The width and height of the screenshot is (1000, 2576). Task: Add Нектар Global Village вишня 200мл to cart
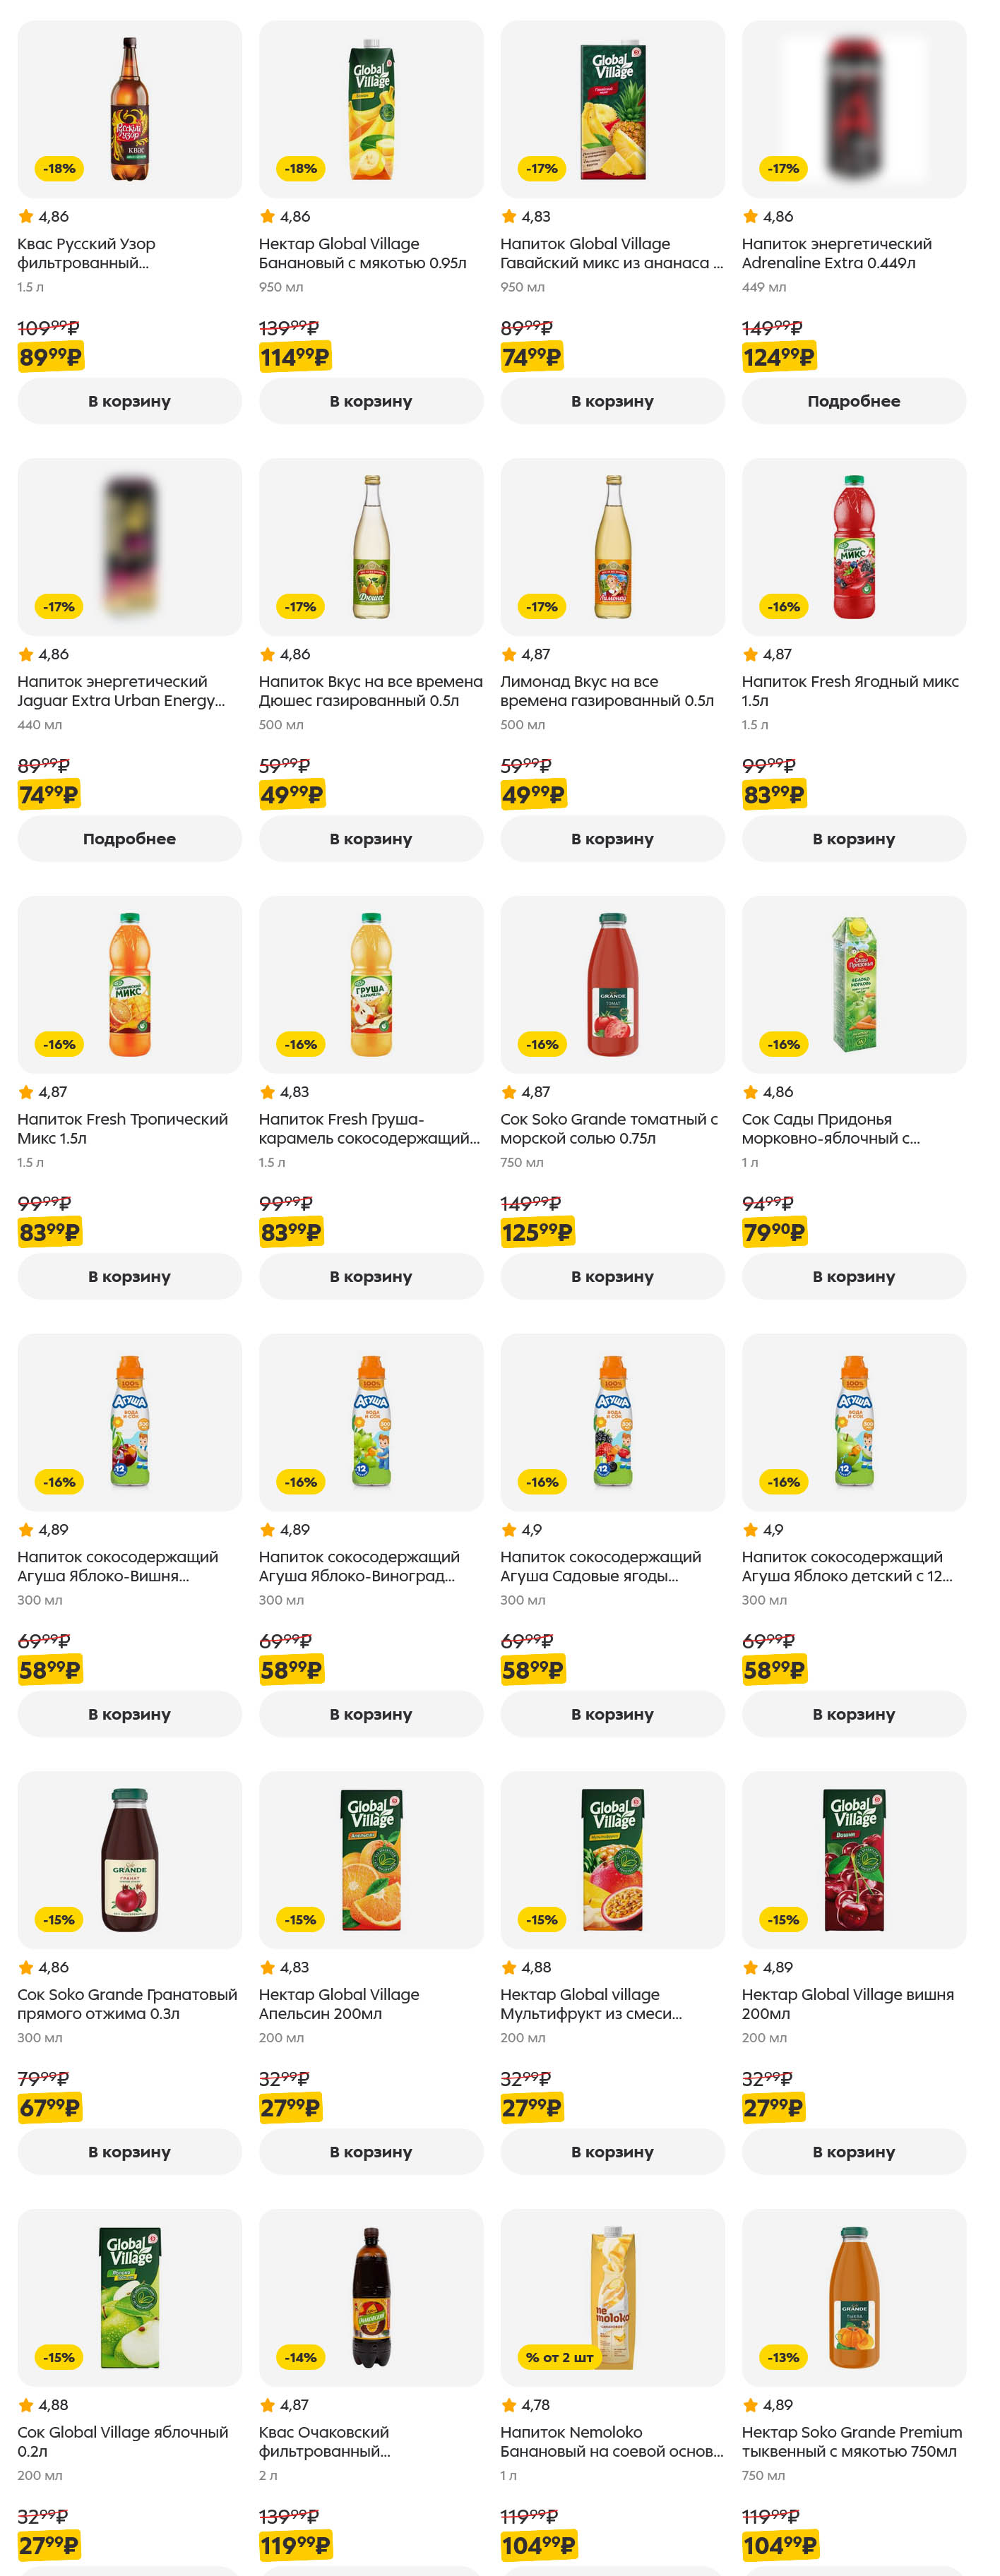pyautogui.click(x=853, y=2152)
